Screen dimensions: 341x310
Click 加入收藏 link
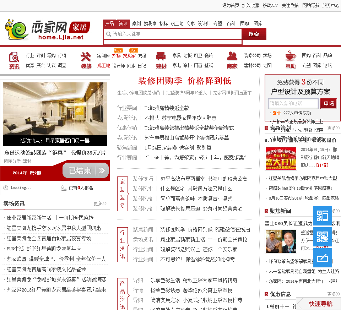tap(250, 5)
